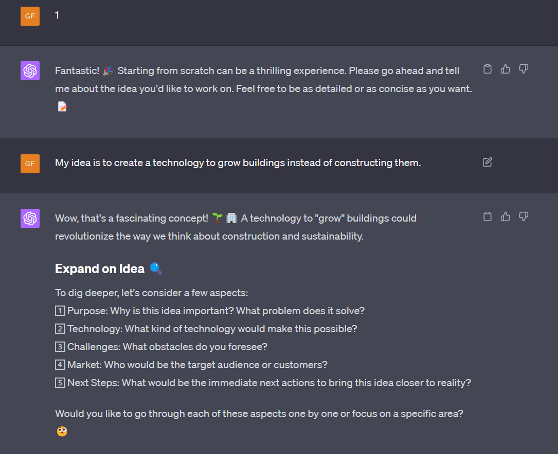Thumbs up the "fascinating concept" response

click(506, 216)
